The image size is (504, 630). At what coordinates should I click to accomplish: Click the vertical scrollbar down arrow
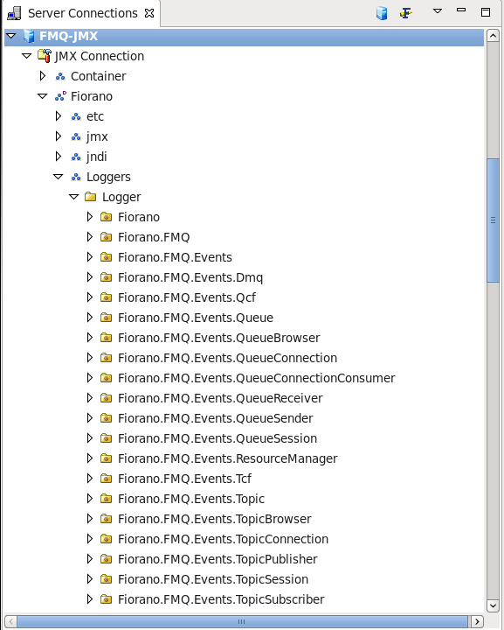pyautogui.click(x=493, y=605)
